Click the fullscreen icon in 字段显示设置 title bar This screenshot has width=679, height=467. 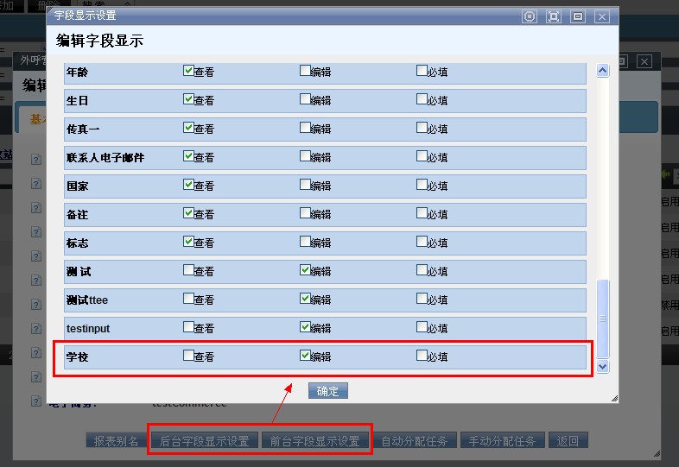(554, 16)
